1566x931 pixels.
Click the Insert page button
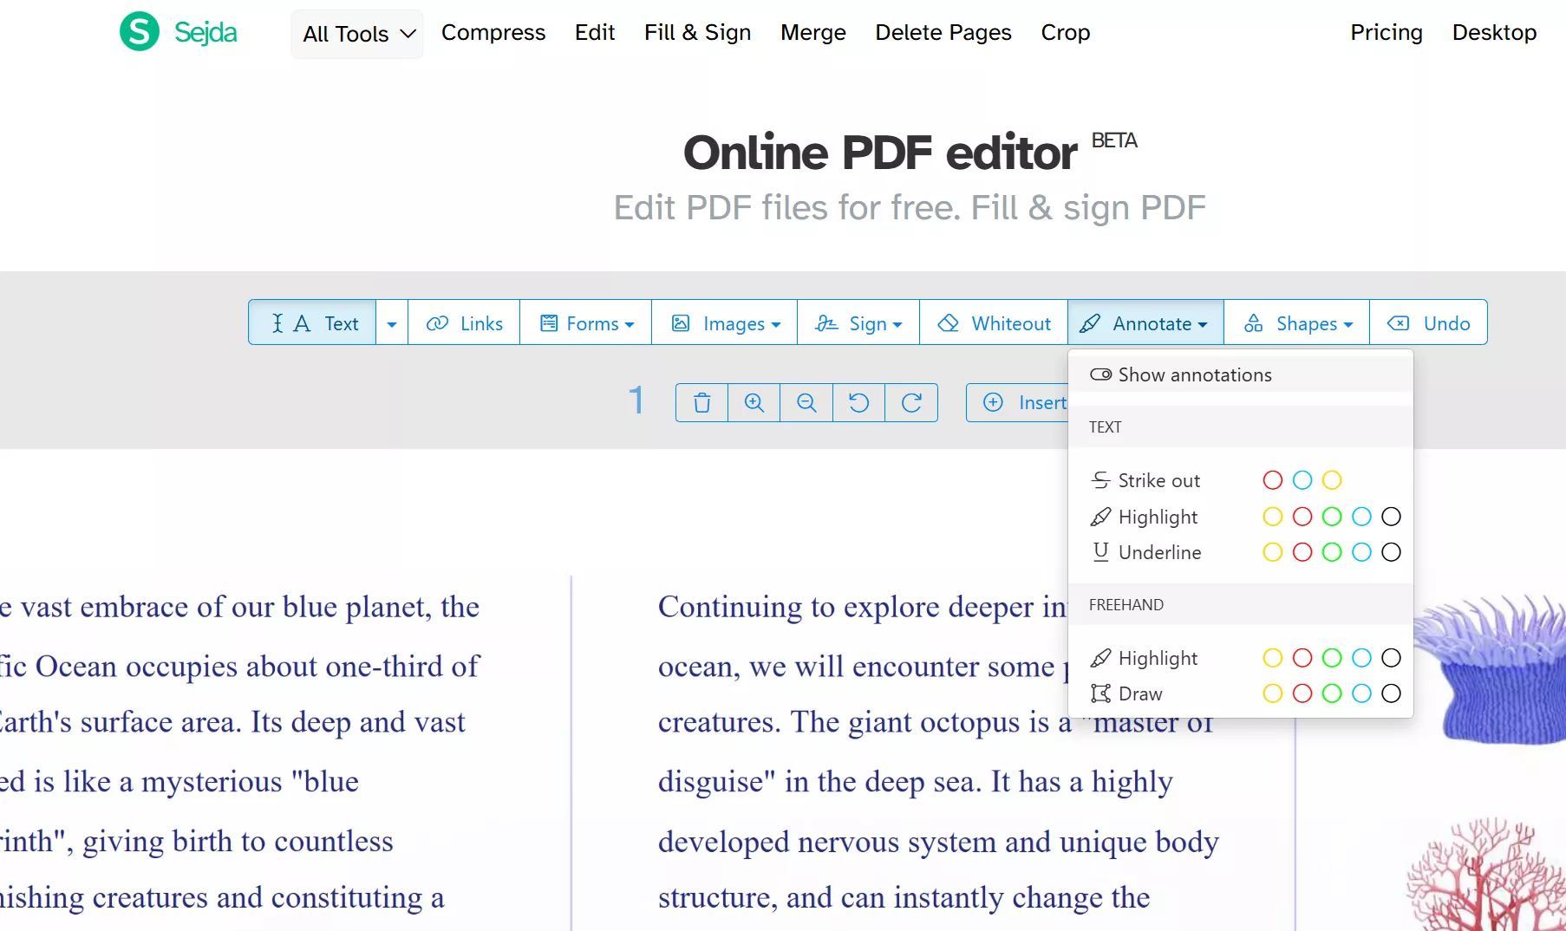[x=1018, y=403]
